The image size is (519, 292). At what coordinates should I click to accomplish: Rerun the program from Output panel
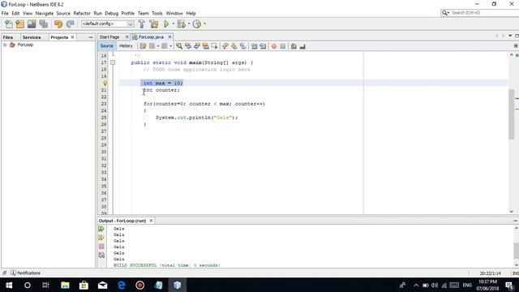pos(101,229)
